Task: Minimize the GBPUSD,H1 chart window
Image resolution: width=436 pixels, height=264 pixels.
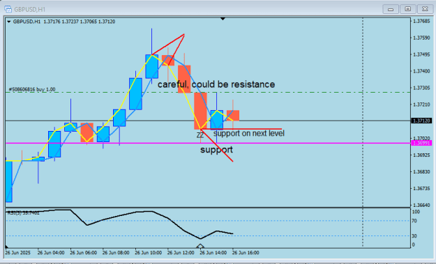Action: [391, 9]
